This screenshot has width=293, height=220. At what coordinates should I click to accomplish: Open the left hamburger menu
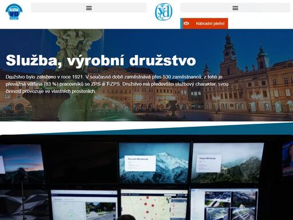coord(89,8)
